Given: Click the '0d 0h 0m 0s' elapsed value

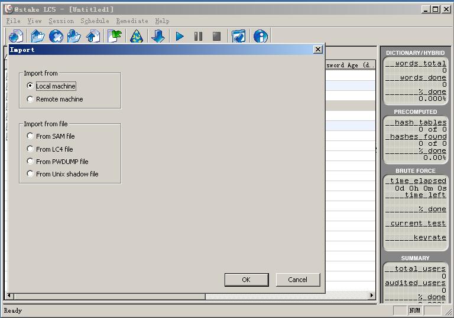Looking at the screenshot, I should [421, 188].
